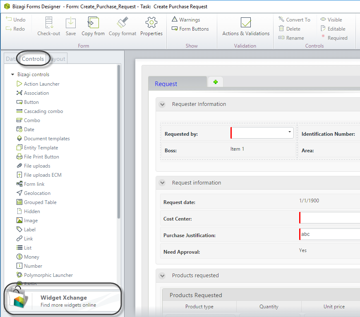Collapse Products requested group
The height and width of the screenshot is (317, 360).
click(x=162, y=276)
